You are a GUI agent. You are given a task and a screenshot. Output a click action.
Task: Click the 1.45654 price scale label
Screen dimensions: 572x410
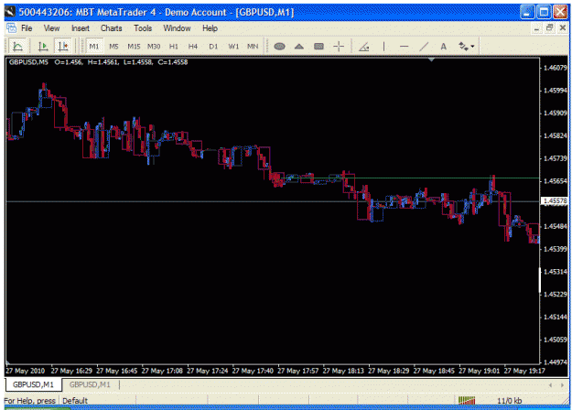point(556,181)
